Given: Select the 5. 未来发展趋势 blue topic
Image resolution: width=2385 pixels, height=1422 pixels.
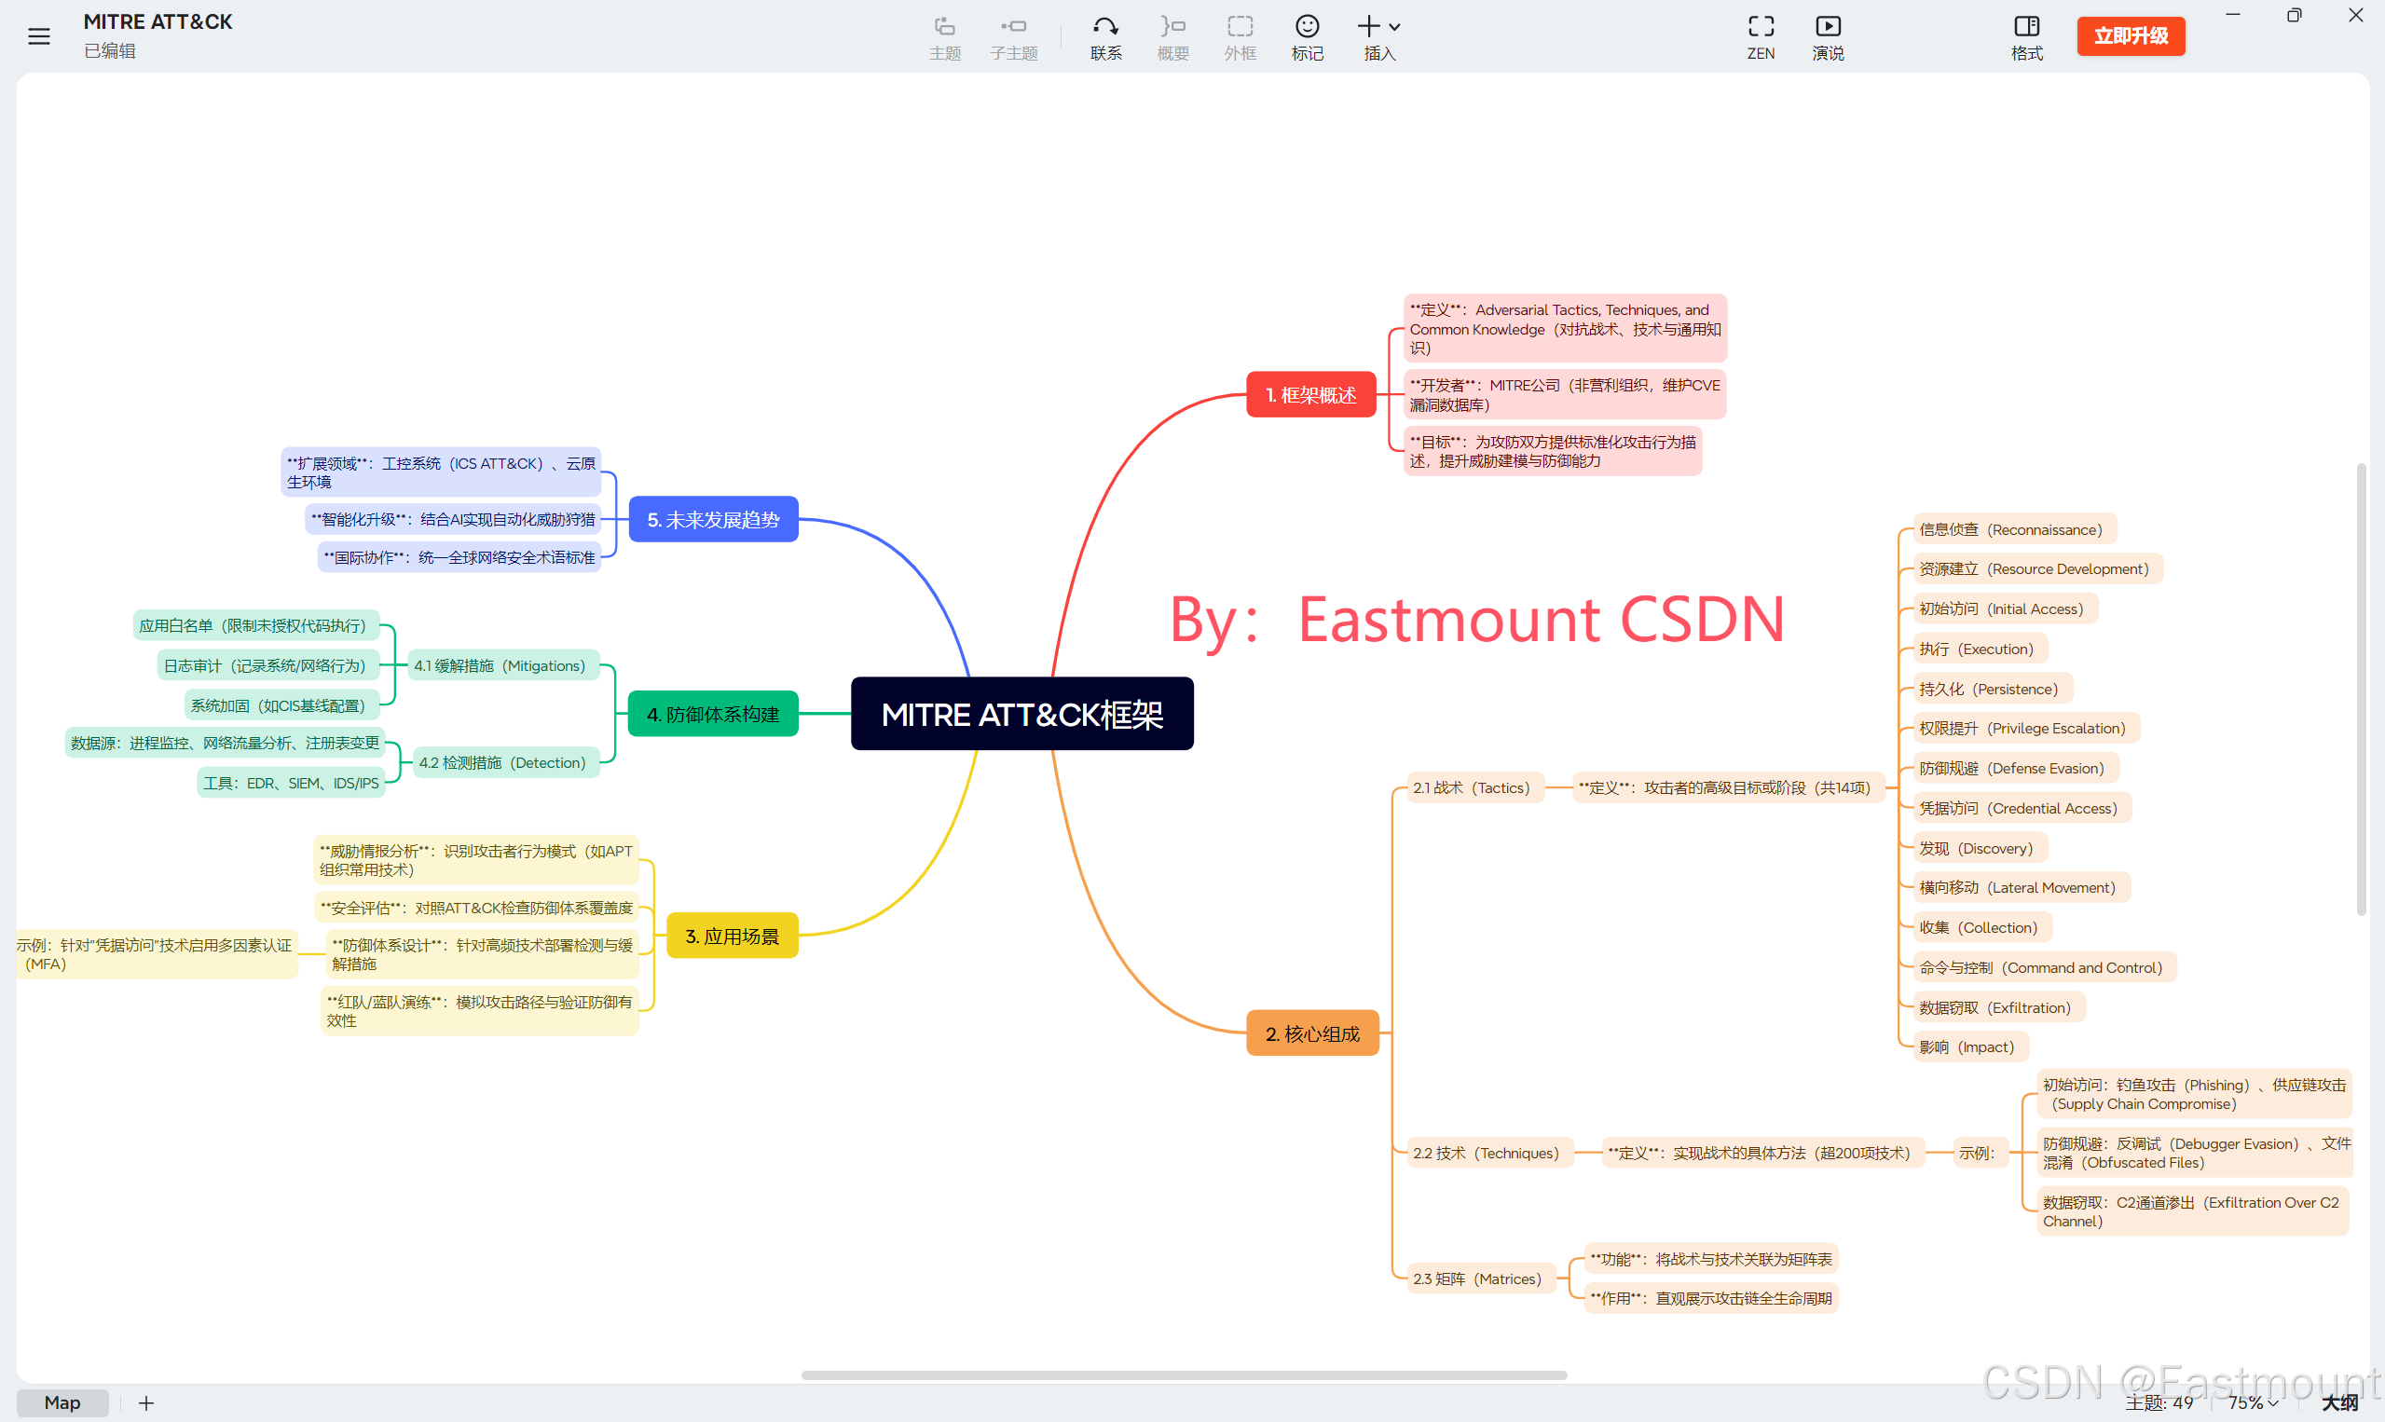Looking at the screenshot, I should click(x=713, y=519).
